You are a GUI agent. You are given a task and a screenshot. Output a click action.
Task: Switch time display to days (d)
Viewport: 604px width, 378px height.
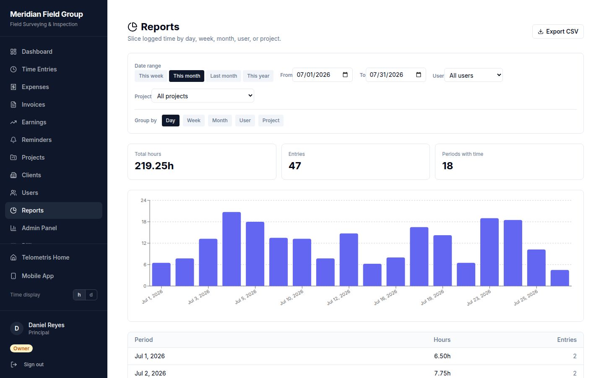click(91, 295)
